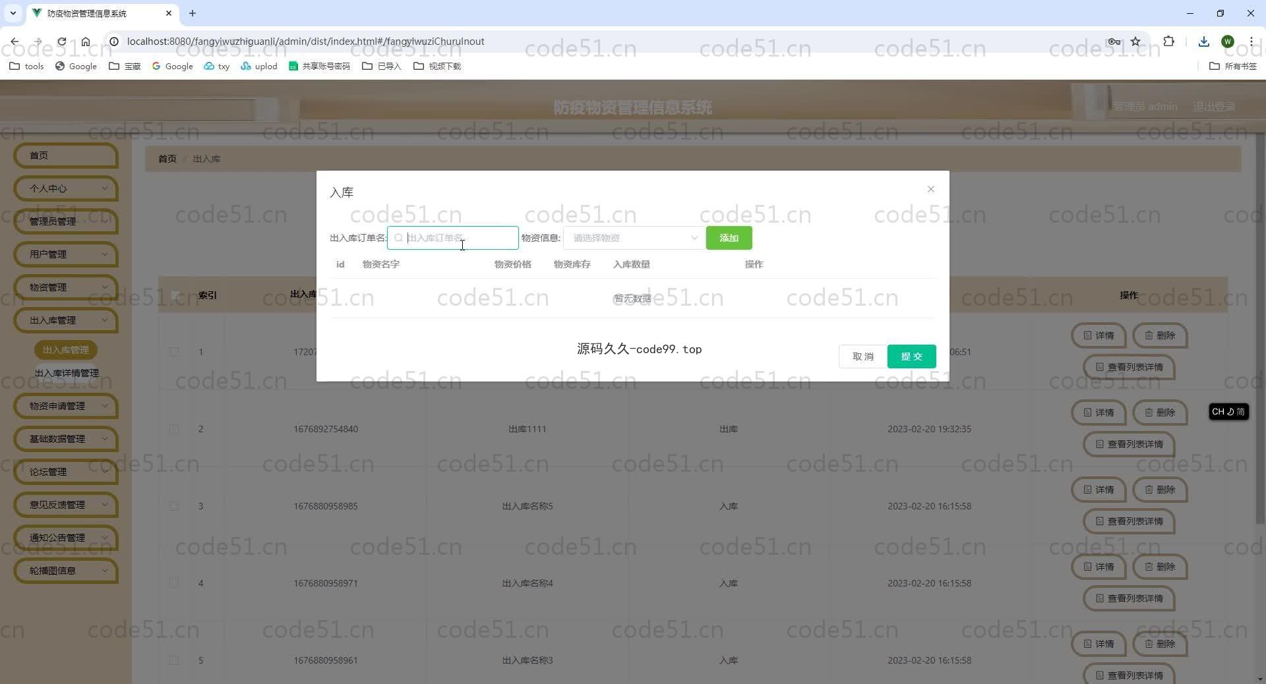Open browser home page icon
The width and height of the screenshot is (1266, 684).
pyautogui.click(x=86, y=42)
